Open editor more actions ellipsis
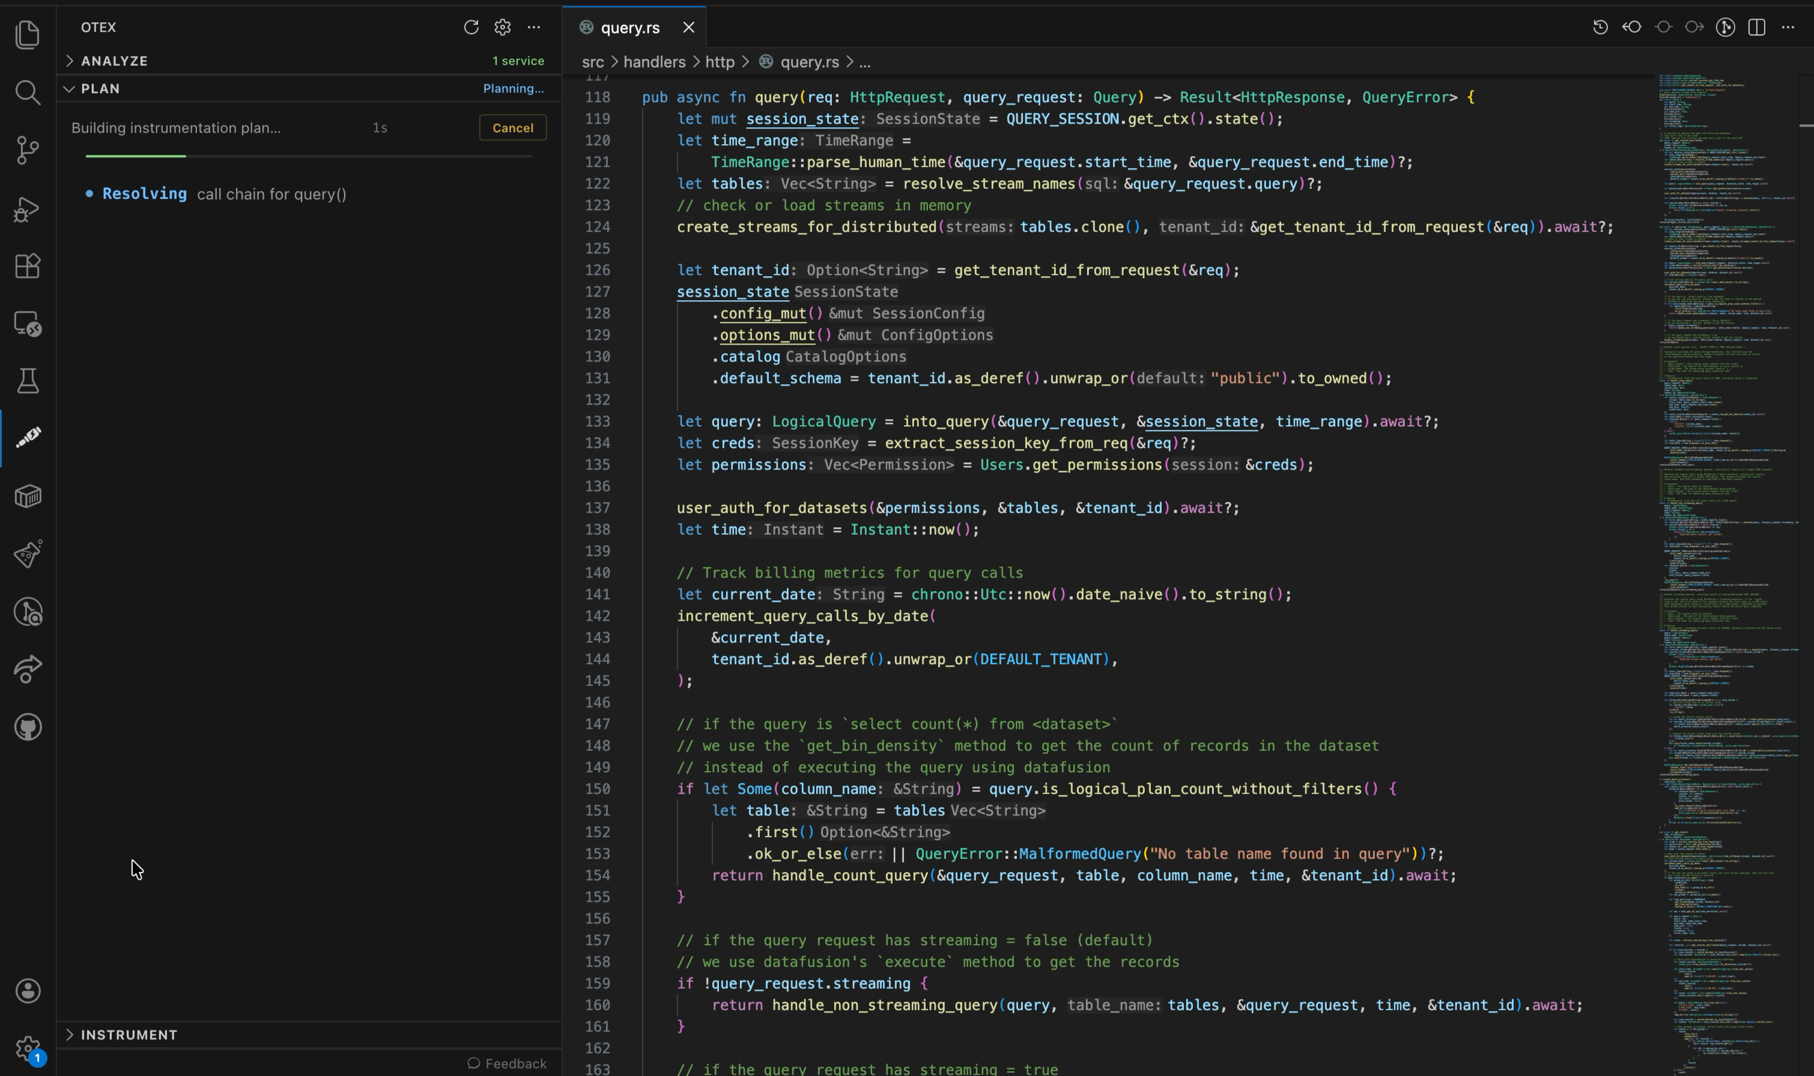The height and width of the screenshot is (1076, 1814). 1788,28
